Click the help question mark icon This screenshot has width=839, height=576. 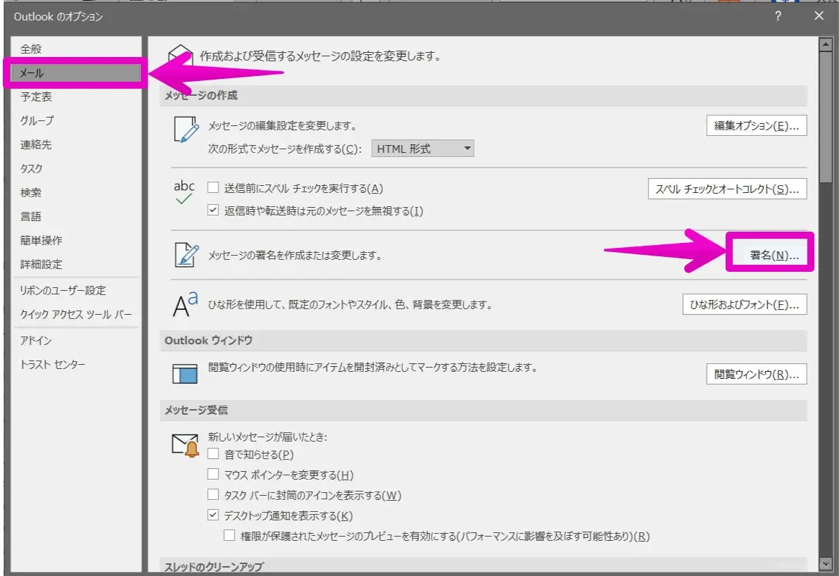pyautogui.click(x=778, y=16)
